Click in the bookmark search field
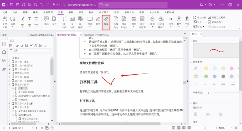Viewport: 242px width, 131px height. point(29,50)
